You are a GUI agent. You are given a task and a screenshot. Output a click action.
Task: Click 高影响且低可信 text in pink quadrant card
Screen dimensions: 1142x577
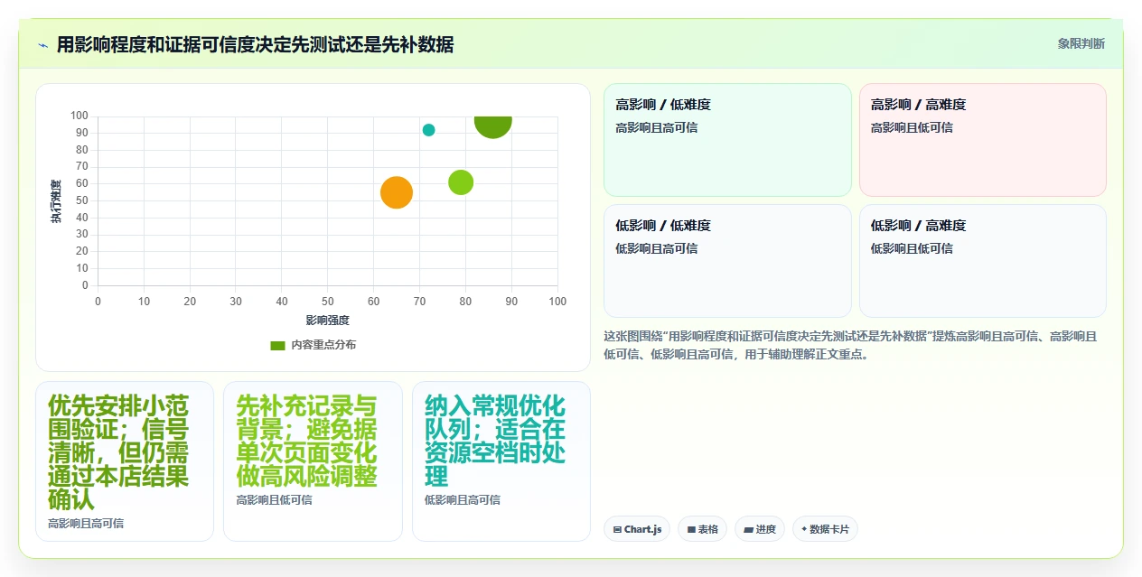(912, 127)
